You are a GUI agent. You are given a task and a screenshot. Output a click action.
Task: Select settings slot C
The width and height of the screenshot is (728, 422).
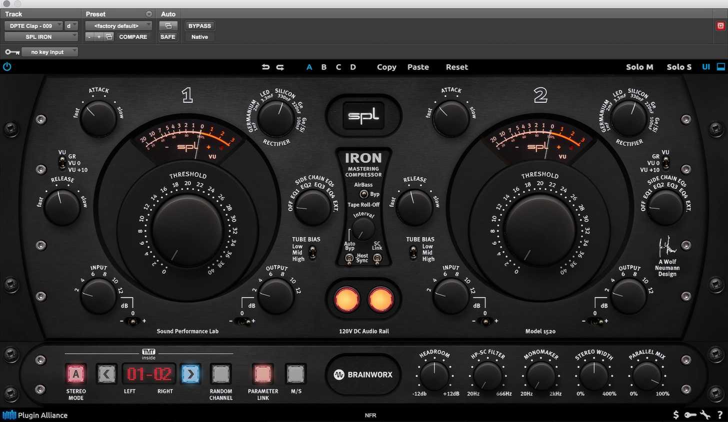coord(338,67)
